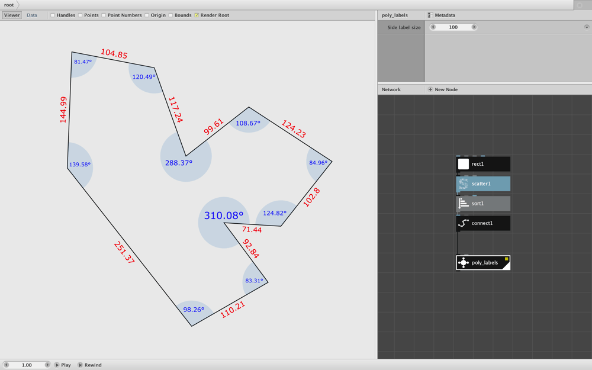Click the New Node button label
Viewport: 592px width, 370px height.
pos(446,89)
